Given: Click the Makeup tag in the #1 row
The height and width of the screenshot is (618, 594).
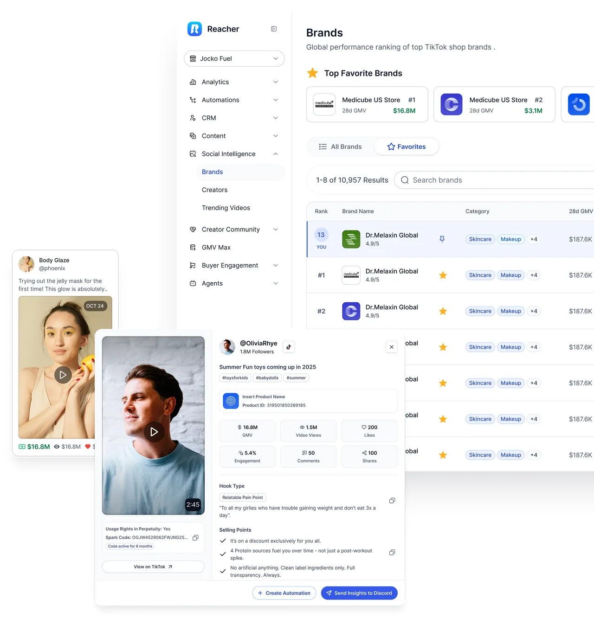Looking at the screenshot, I should coord(511,275).
